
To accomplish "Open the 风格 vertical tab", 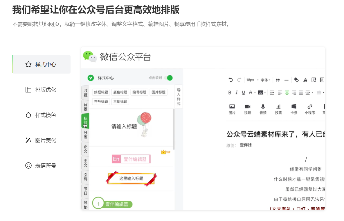I will pyautogui.click(x=85, y=204).
